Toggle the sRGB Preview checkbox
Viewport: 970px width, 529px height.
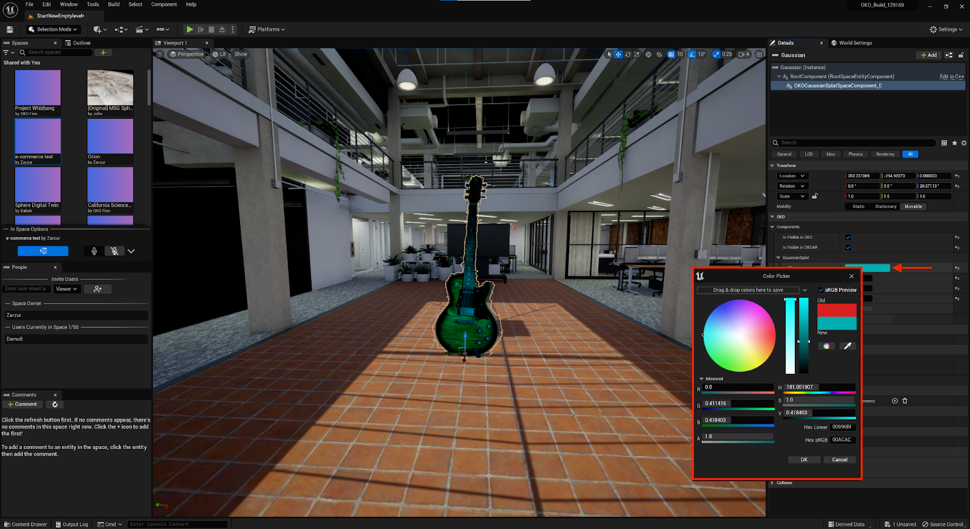pos(821,290)
